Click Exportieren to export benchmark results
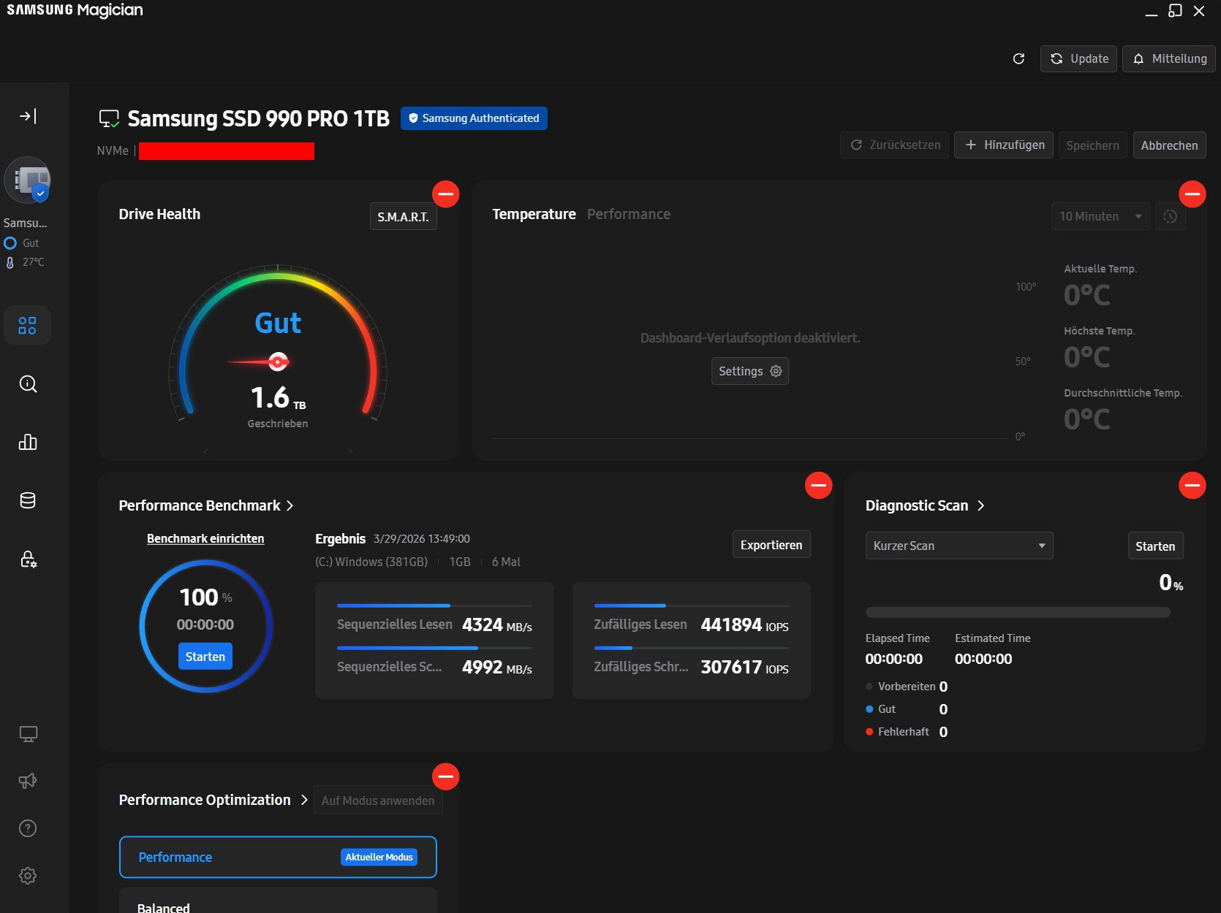 pos(771,544)
